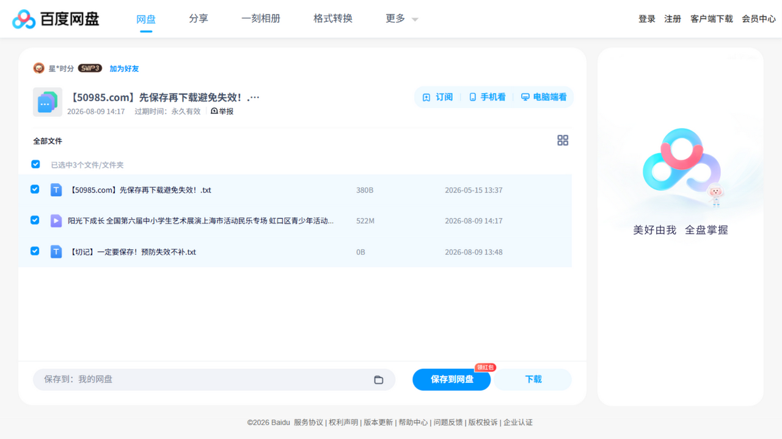Click 举报 to report this share
This screenshot has width=782, height=439.
click(222, 112)
